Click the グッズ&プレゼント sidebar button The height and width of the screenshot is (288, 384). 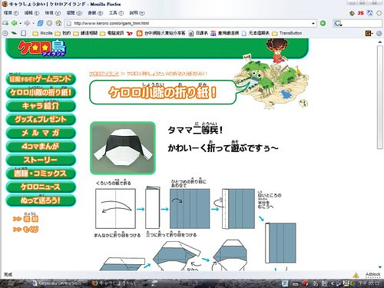[41, 119]
